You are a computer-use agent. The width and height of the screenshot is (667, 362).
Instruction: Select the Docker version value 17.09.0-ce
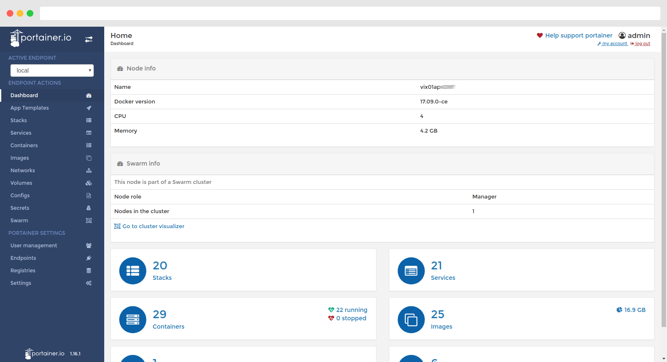pyautogui.click(x=434, y=102)
